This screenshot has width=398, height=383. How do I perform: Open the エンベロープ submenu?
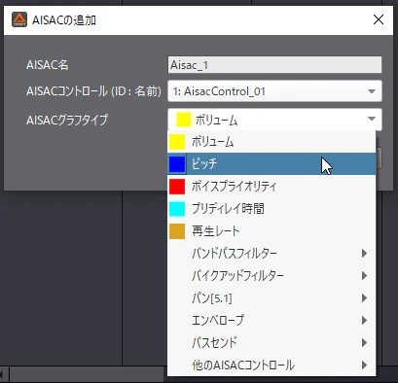click(x=271, y=321)
